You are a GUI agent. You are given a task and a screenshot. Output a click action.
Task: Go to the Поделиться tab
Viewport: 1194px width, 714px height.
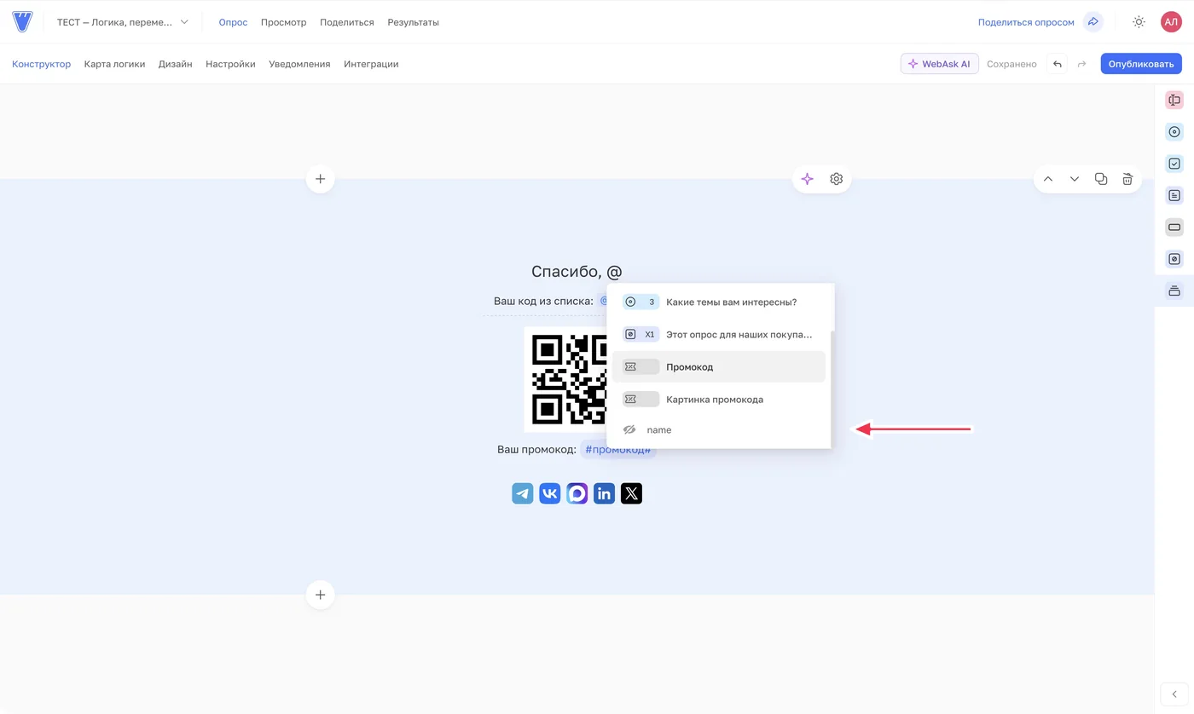click(x=347, y=22)
